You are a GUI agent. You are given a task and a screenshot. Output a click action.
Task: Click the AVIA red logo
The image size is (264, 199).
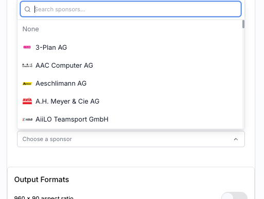[x=27, y=101]
